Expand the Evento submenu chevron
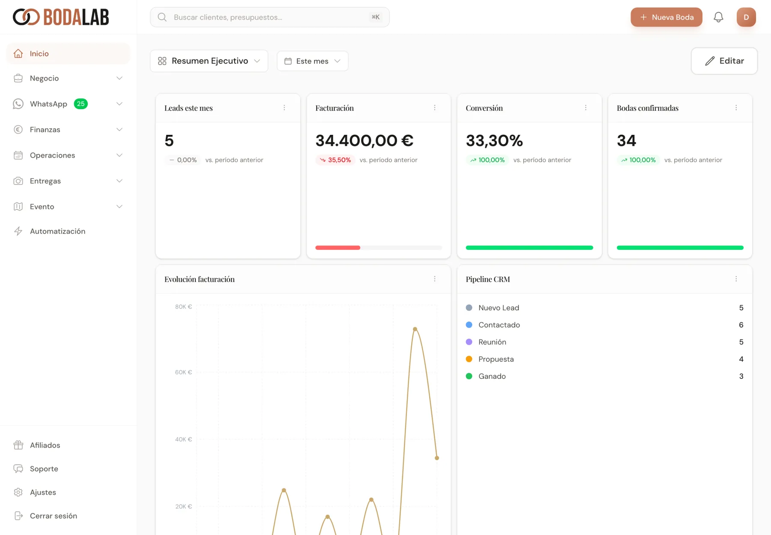 (x=120, y=207)
